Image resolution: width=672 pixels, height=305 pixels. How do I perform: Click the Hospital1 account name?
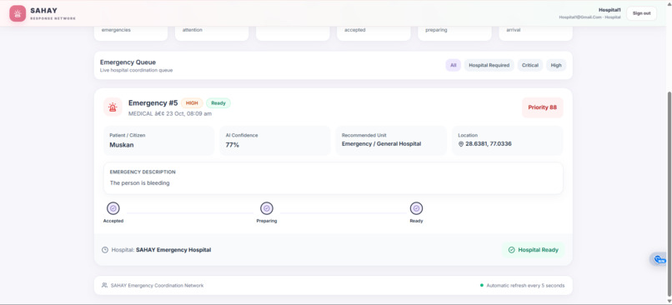(609, 10)
